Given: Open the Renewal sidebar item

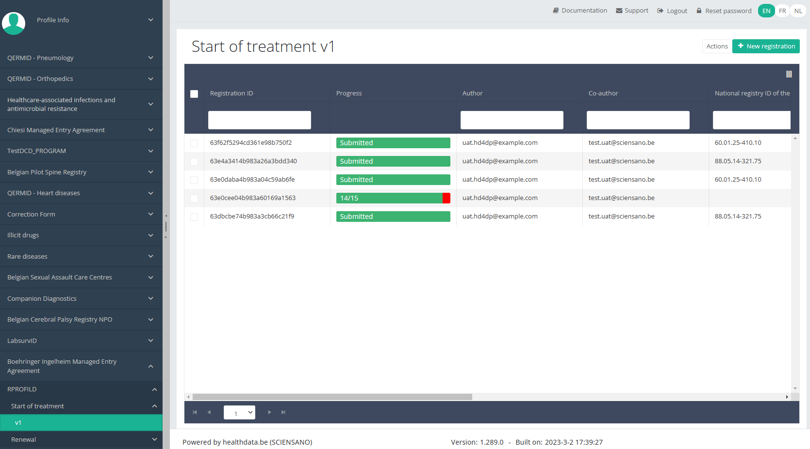Looking at the screenshot, I should pos(81,440).
